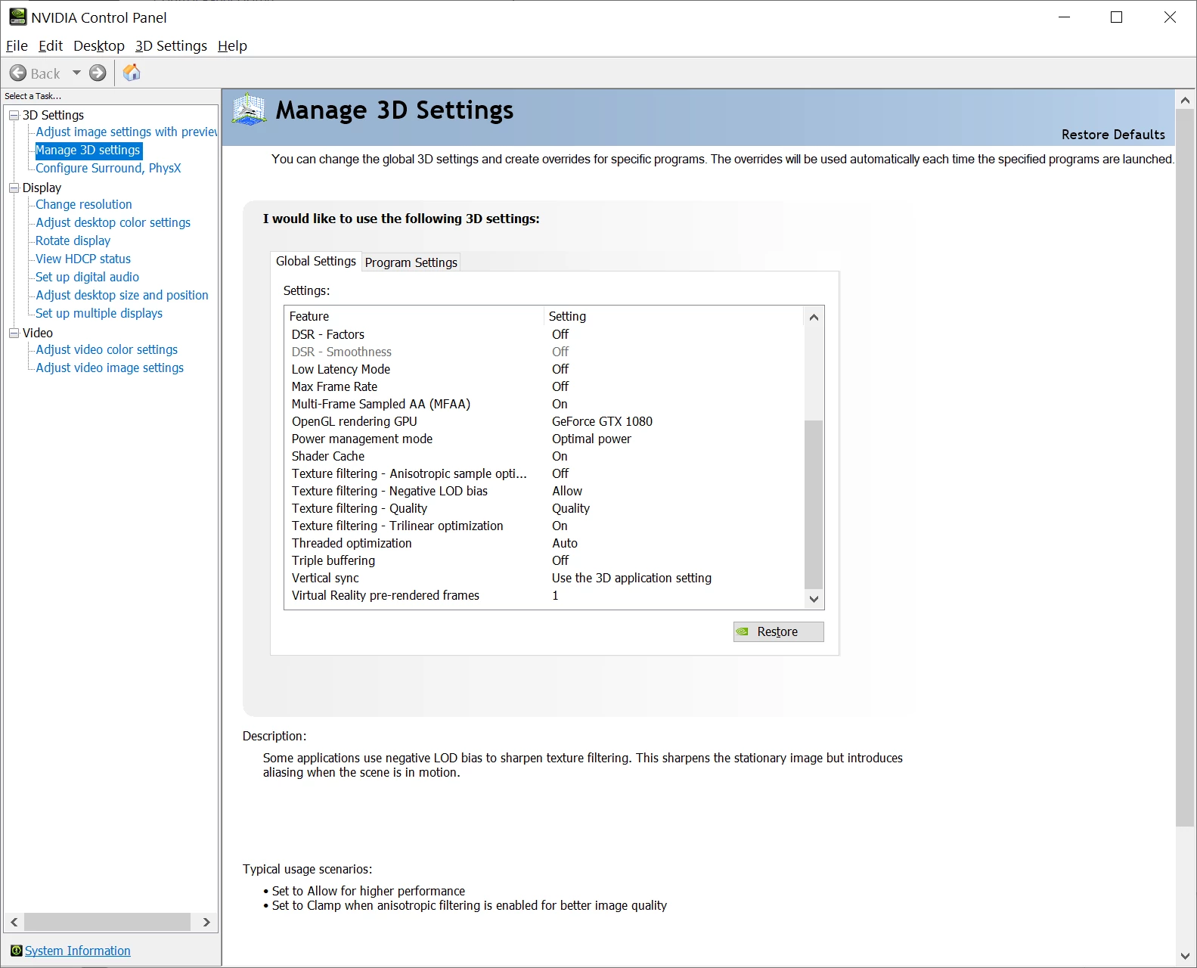Select the DSR - Factors row
The height and width of the screenshot is (968, 1197).
(544, 334)
